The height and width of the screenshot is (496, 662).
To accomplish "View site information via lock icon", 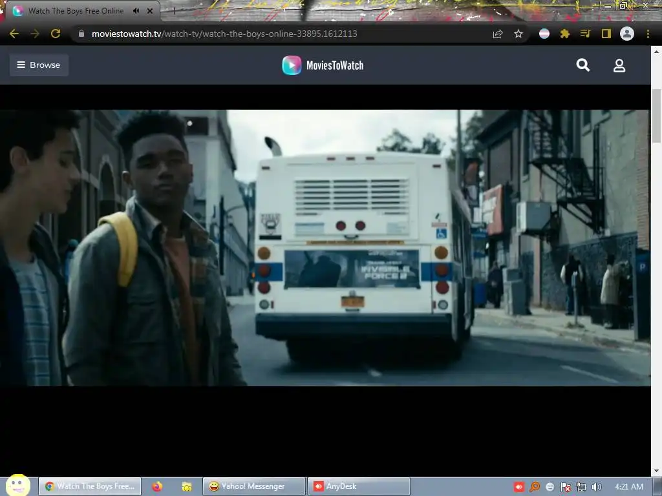I will click(81, 34).
